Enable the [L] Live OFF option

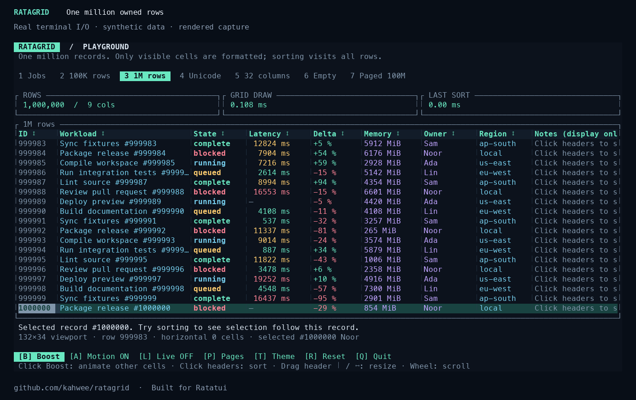[166, 356]
